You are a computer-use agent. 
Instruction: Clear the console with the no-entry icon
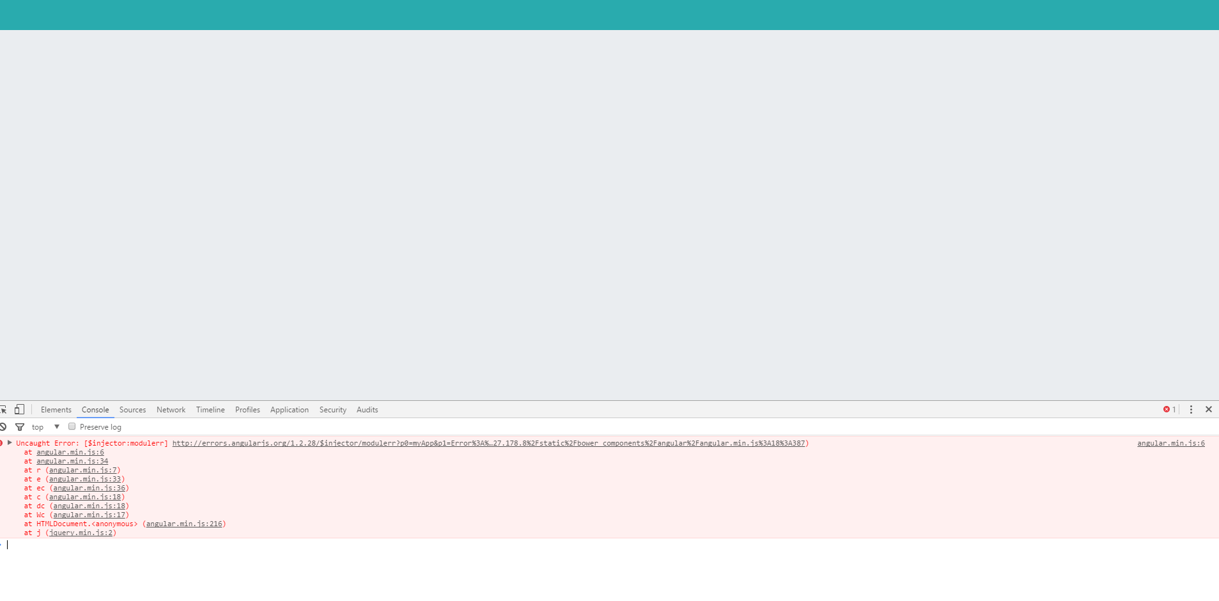4,426
